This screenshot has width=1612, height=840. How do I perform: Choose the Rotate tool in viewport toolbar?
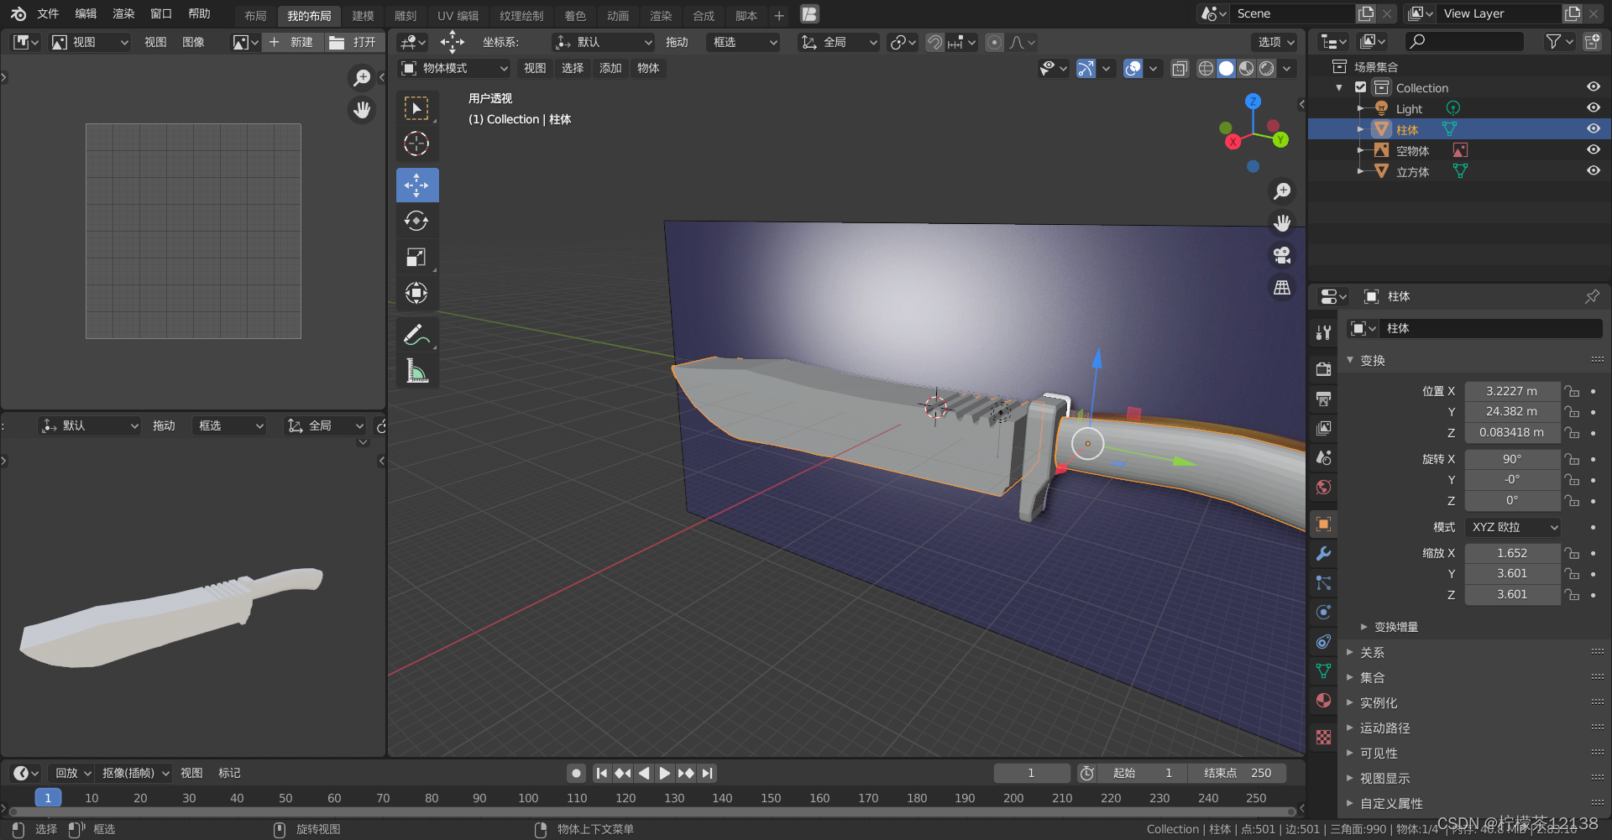point(416,221)
